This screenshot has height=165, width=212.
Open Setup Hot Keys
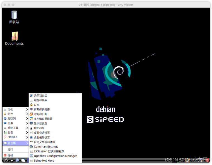click(x=55, y=161)
